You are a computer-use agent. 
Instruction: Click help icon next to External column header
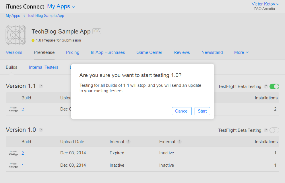tap(179, 142)
